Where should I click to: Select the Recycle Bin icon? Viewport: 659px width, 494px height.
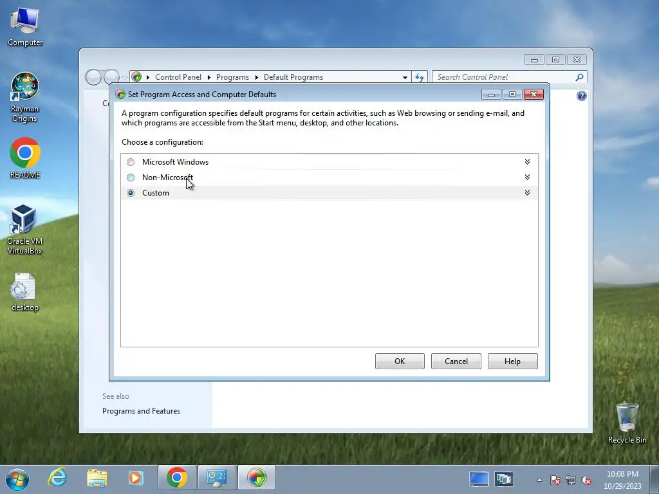pos(627,423)
